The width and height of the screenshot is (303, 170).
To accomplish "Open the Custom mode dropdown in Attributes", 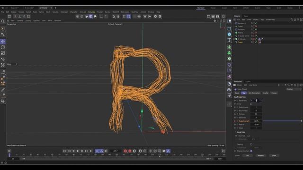I will (294, 89).
